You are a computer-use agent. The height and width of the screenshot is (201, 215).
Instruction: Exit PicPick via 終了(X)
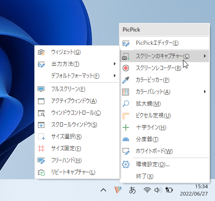165,176
